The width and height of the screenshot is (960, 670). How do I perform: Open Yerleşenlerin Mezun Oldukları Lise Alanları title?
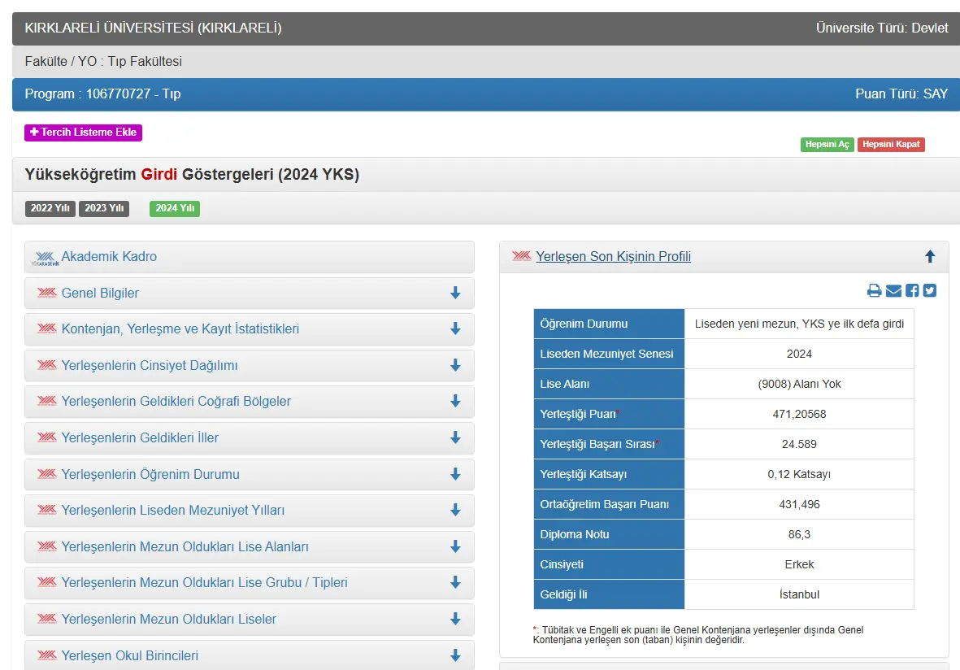click(185, 547)
